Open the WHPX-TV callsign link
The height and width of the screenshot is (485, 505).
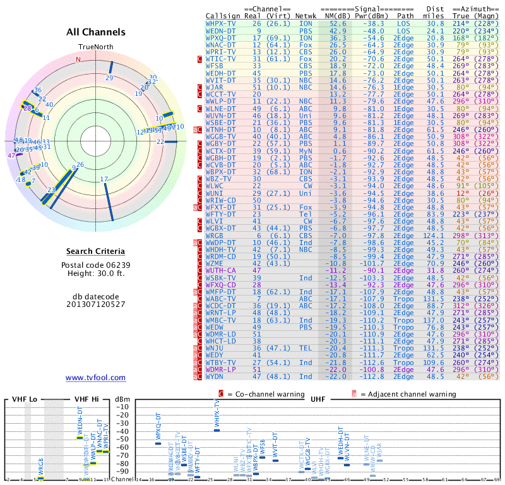pyautogui.click(x=222, y=23)
